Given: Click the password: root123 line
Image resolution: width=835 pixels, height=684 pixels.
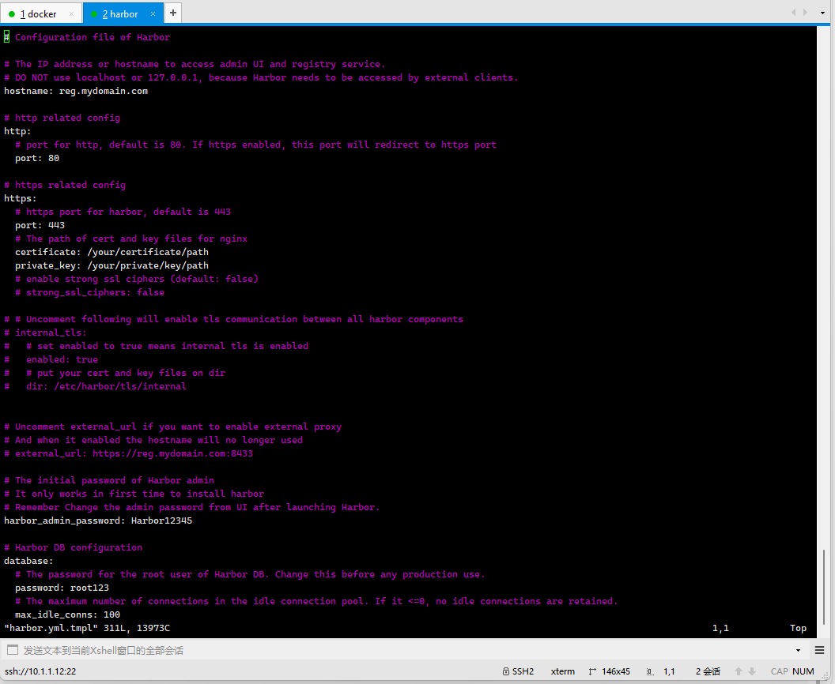Looking at the screenshot, I should click(62, 588).
